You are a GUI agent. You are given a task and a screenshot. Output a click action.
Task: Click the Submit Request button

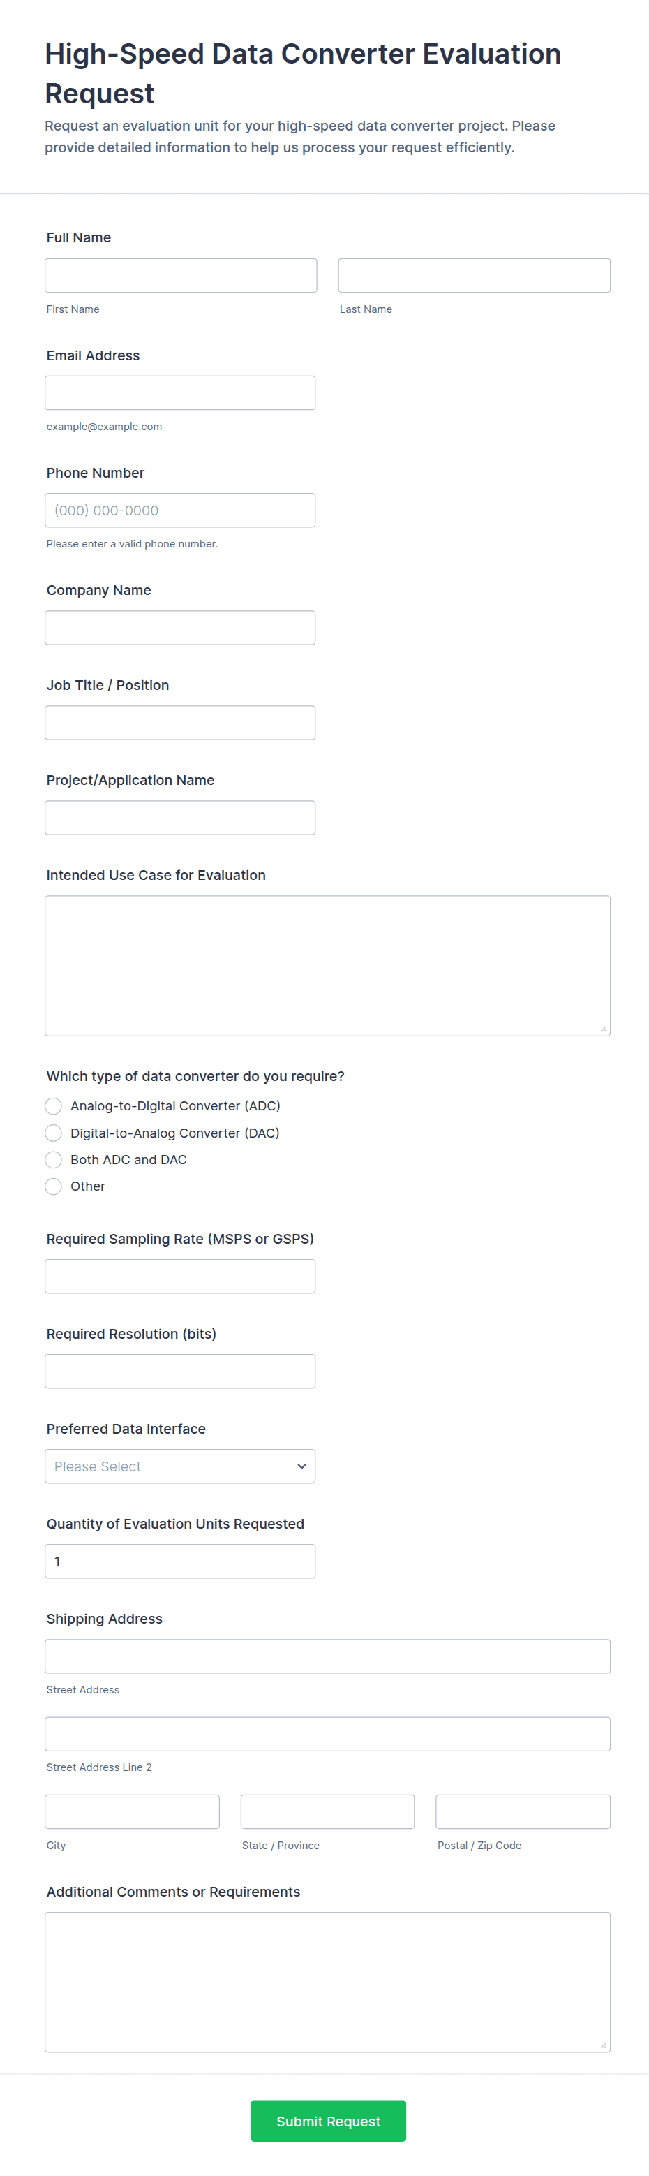tap(327, 2120)
